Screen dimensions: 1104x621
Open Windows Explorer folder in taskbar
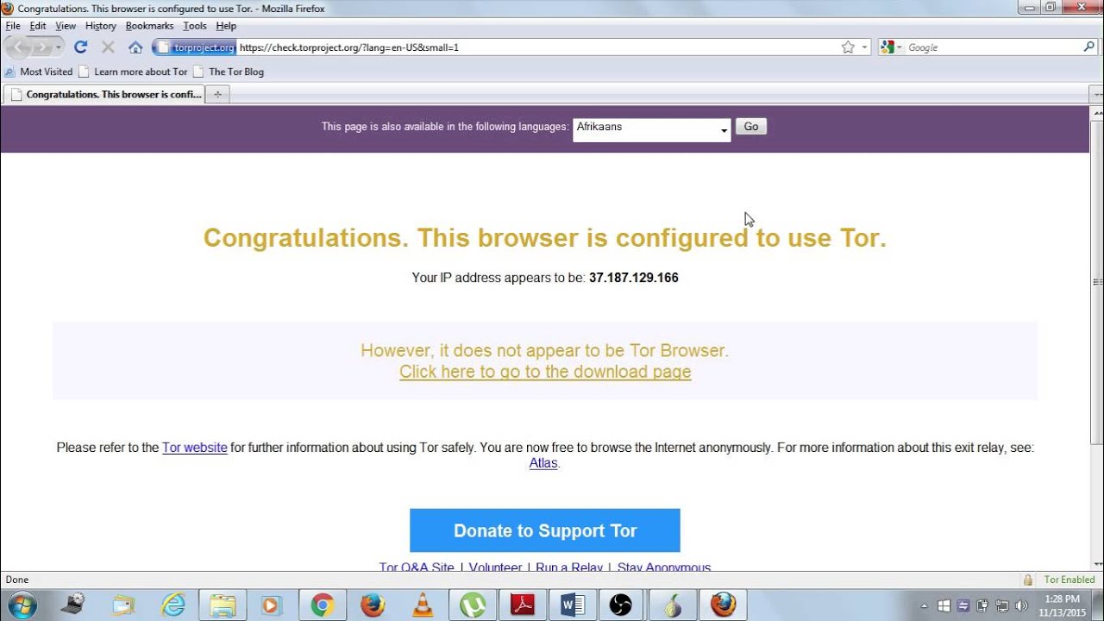[x=222, y=605]
